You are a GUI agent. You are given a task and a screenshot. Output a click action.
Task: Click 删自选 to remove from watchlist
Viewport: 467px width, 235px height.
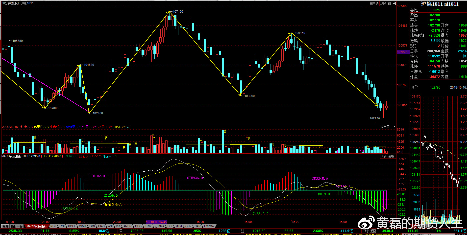(374, 4)
